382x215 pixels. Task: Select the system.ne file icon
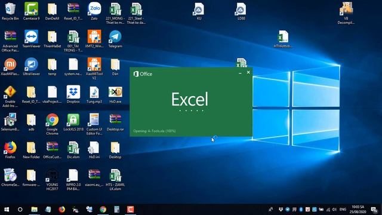coord(73,67)
